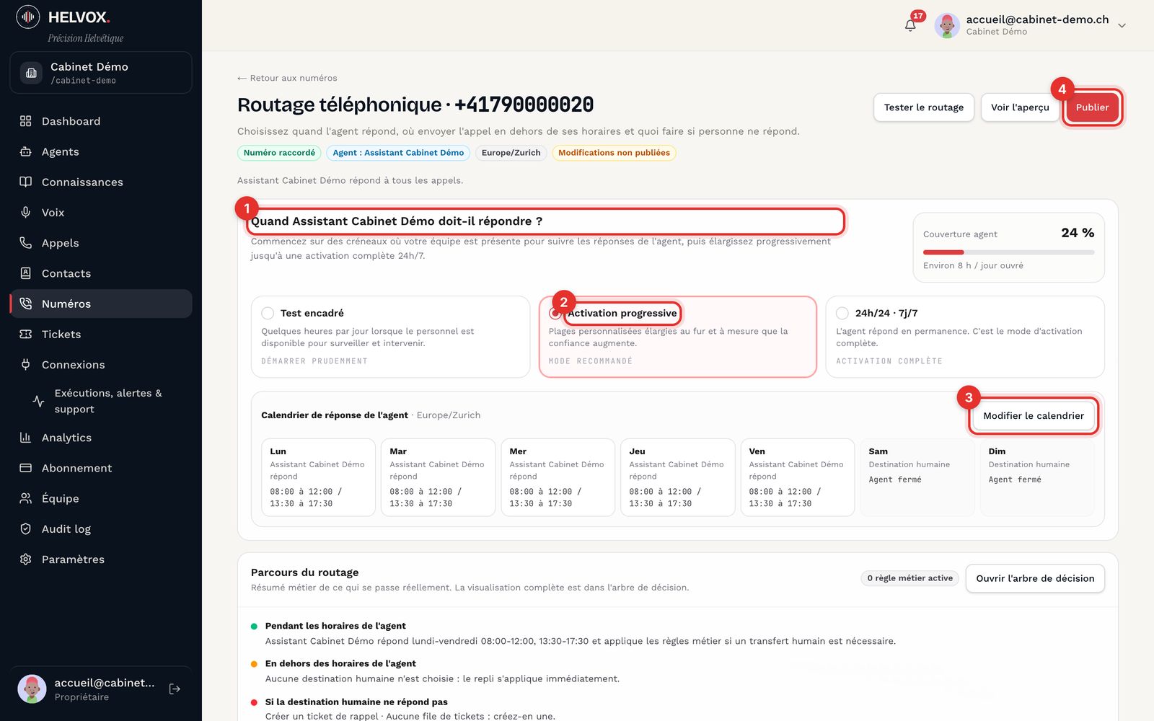The width and height of the screenshot is (1154, 721).
Task: Go to Numéros menu item
Action: (x=101, y=304)
